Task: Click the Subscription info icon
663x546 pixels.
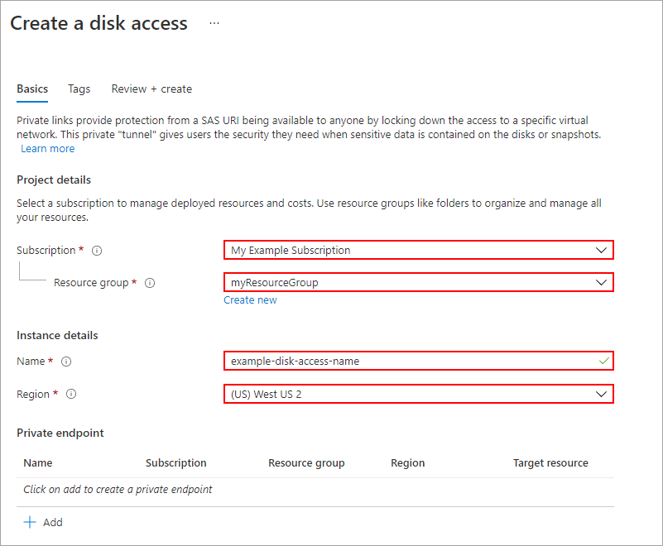Action: (97, 251)
